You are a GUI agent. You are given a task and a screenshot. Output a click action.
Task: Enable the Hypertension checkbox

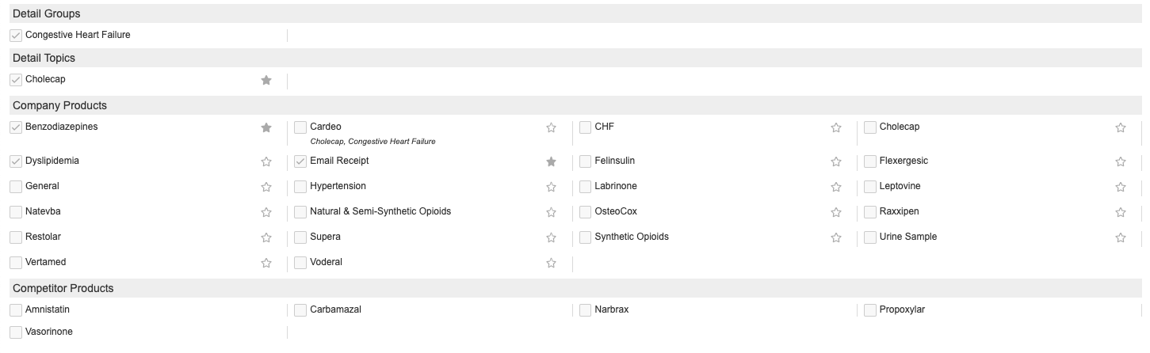300,187
